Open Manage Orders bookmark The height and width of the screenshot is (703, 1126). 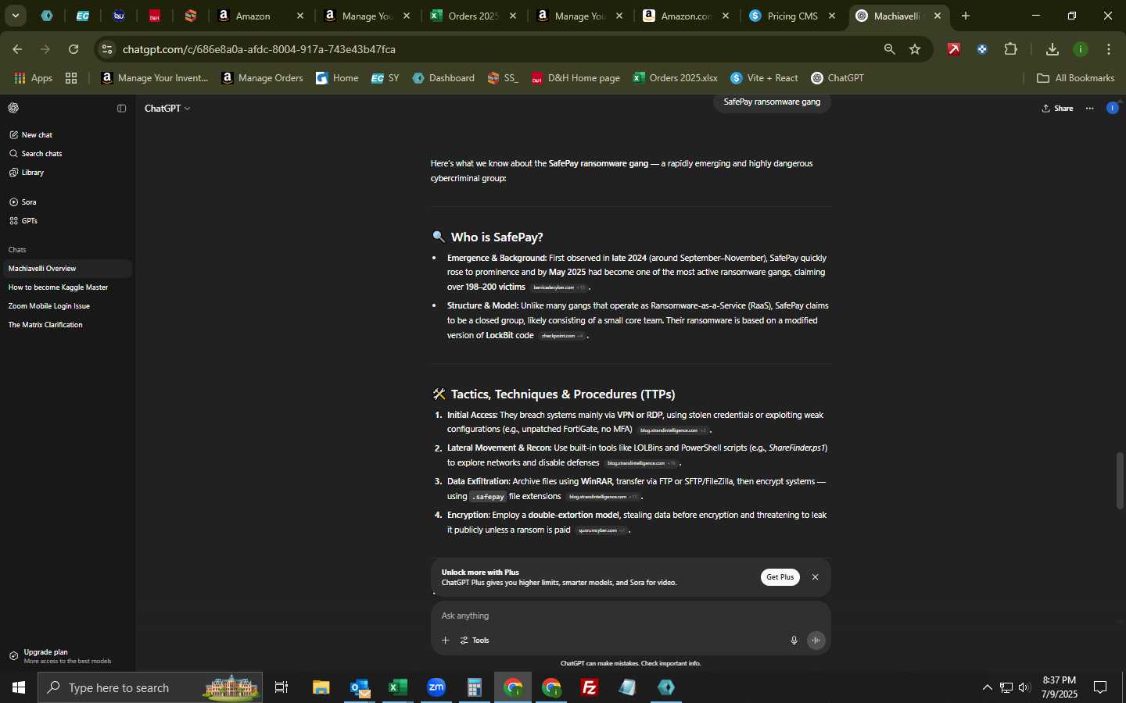pos(262,78)
